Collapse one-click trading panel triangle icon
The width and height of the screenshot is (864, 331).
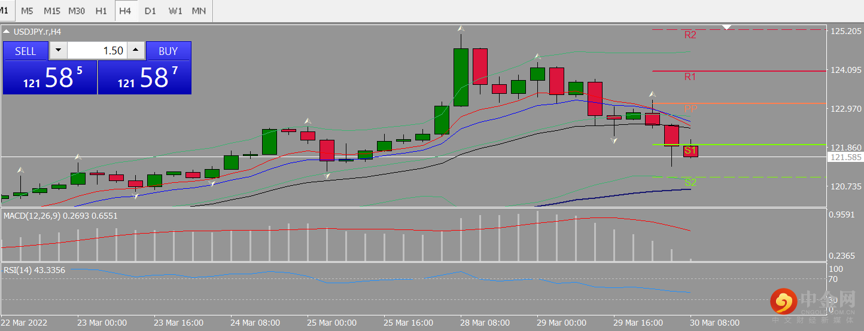click(6, 32)
